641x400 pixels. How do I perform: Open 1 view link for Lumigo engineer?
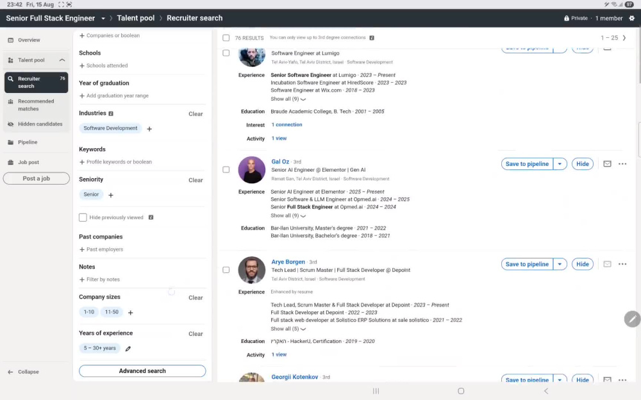279,138
